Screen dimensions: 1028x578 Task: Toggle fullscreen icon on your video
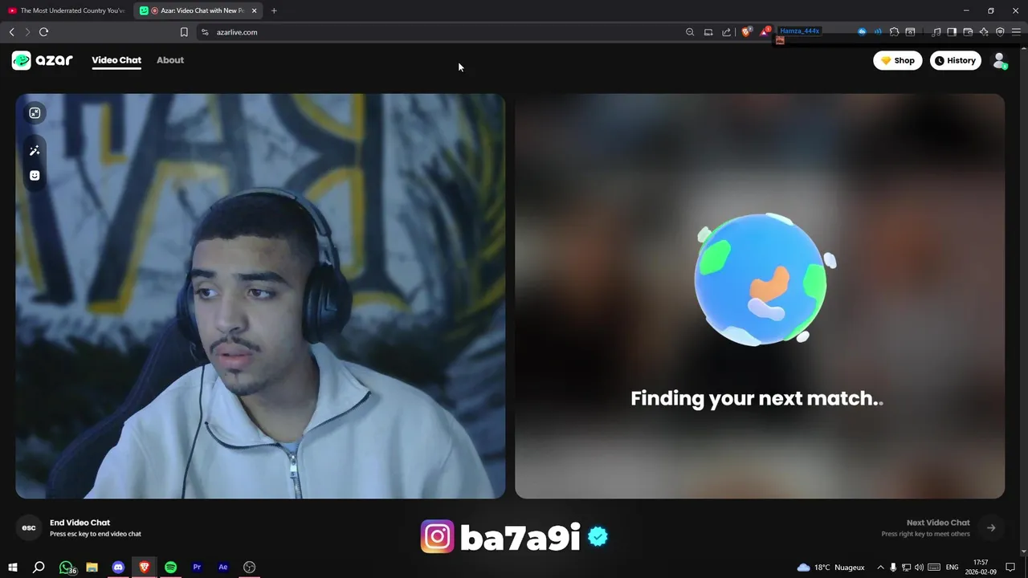[35, 113]
